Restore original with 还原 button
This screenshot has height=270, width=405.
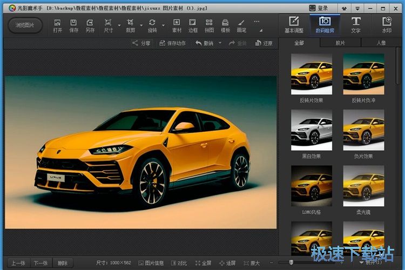pos(264,43)
